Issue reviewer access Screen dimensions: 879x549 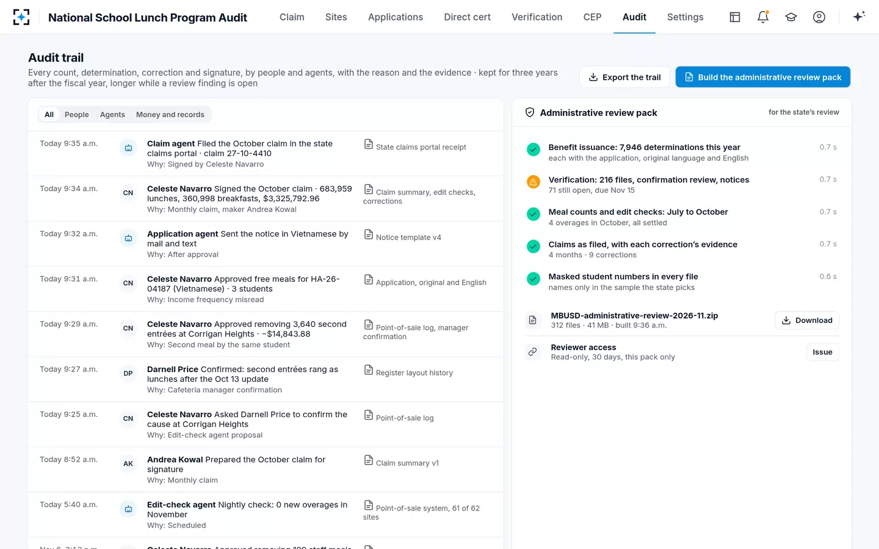pyautogui.click(x=823, y=352)
